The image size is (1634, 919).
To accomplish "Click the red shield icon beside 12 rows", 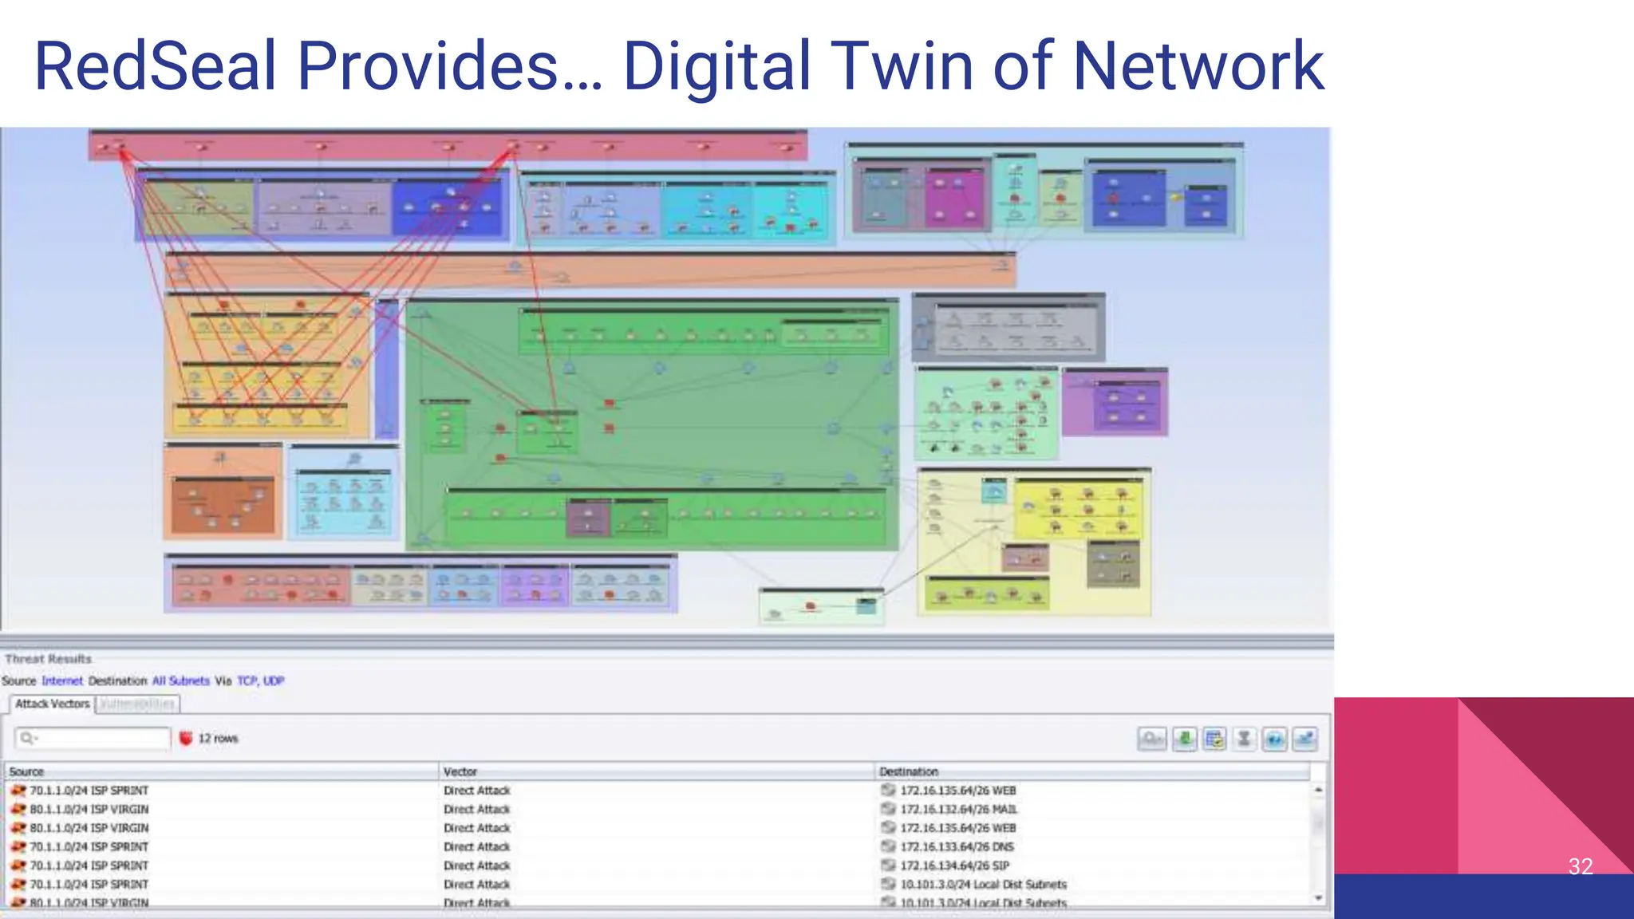I will pos(186,738).
